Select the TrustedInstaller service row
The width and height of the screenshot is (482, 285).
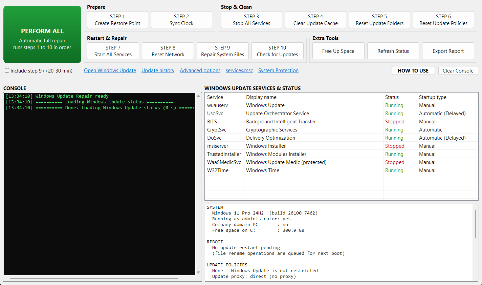(x=342, y=154)
